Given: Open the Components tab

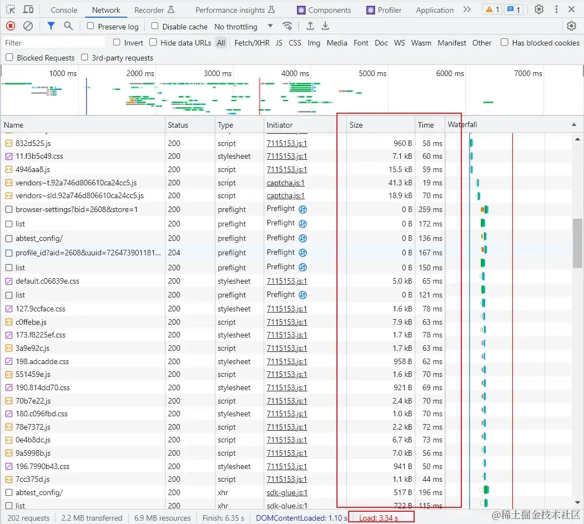Looking at the screenshot, I should pyautogui.click(x=324, y=10).
